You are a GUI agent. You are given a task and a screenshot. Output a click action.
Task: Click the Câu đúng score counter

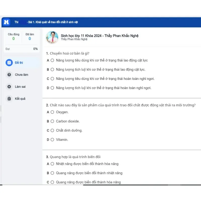(14, 37)
